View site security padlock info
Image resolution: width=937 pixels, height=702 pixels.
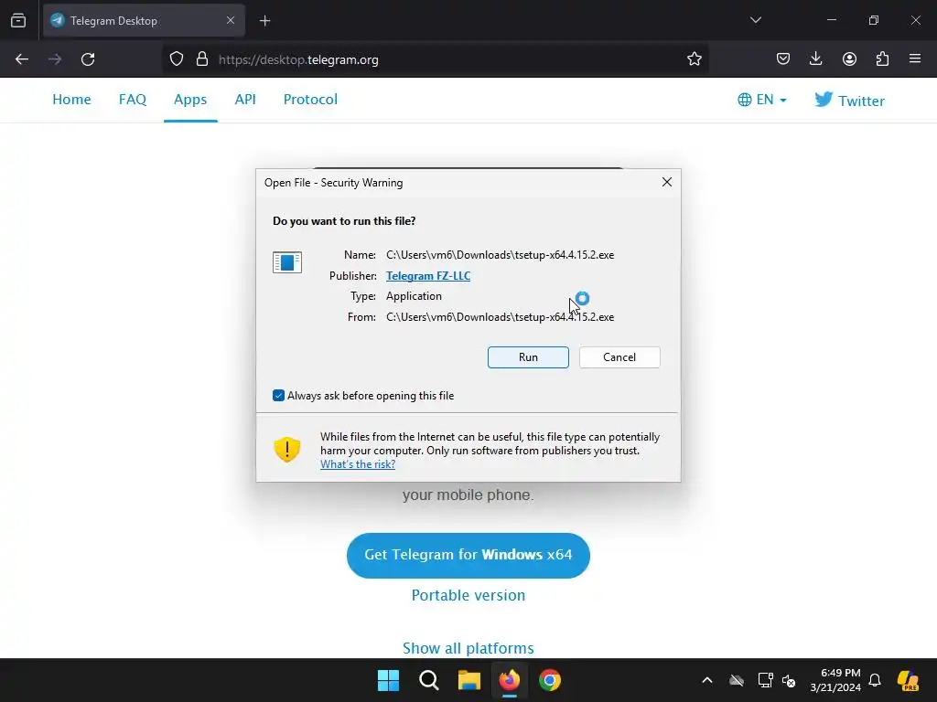tap(202, 59)
